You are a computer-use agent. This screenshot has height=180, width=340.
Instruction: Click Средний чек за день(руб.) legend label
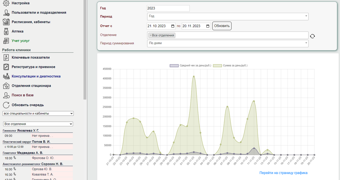[195, 66]
